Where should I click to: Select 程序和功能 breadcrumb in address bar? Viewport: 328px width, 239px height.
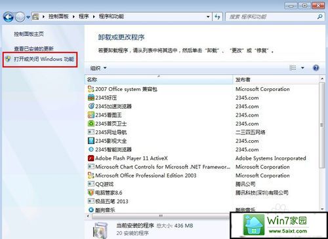(x=112, y=16)
